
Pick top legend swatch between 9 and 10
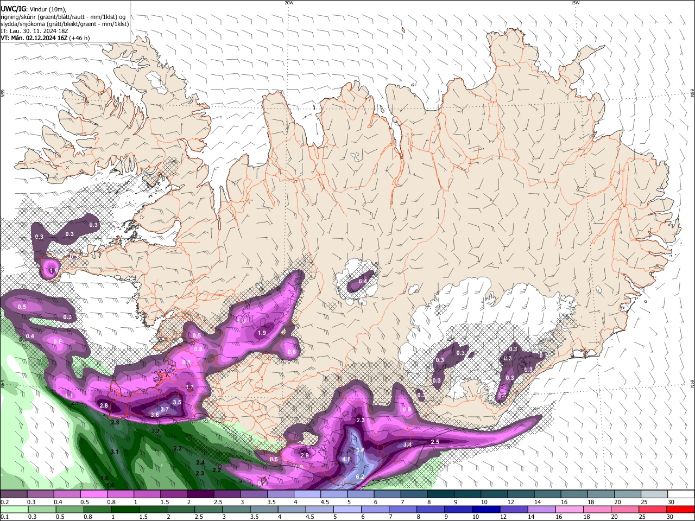[467, 494]
